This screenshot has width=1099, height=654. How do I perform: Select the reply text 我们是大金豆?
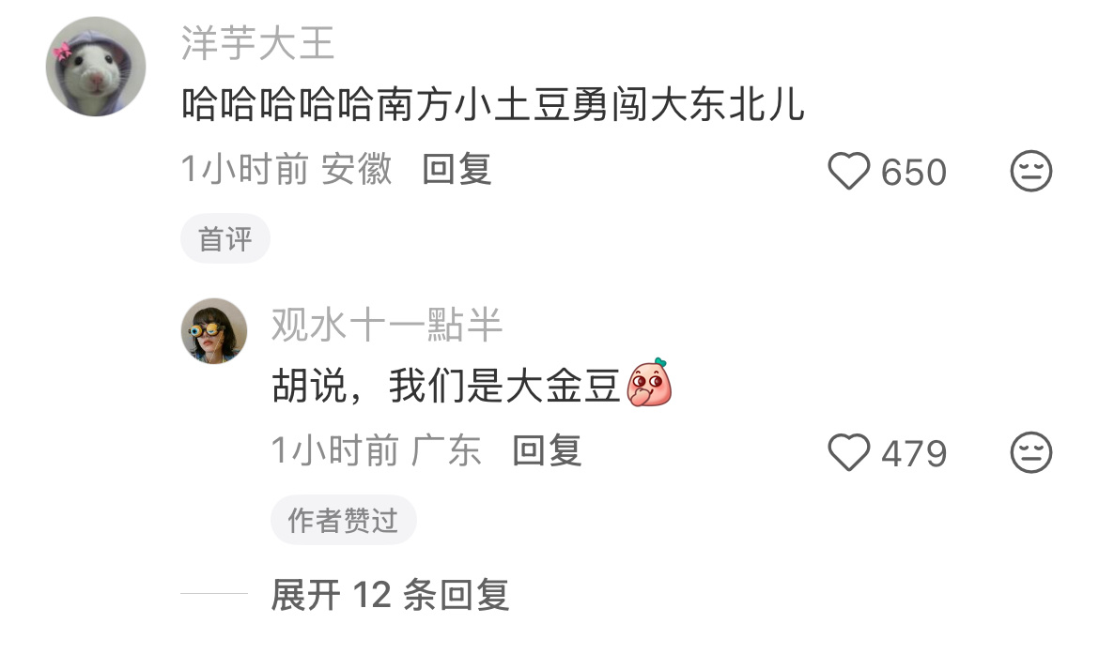[x=504, y=386]
